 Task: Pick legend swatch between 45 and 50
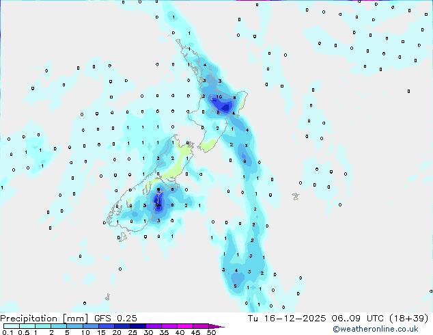(201, 326)
